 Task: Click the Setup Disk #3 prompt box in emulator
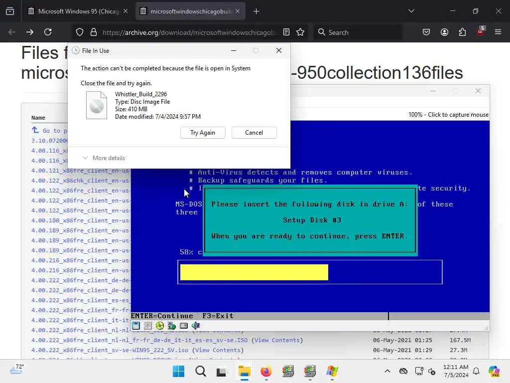(x=310, y=220)
